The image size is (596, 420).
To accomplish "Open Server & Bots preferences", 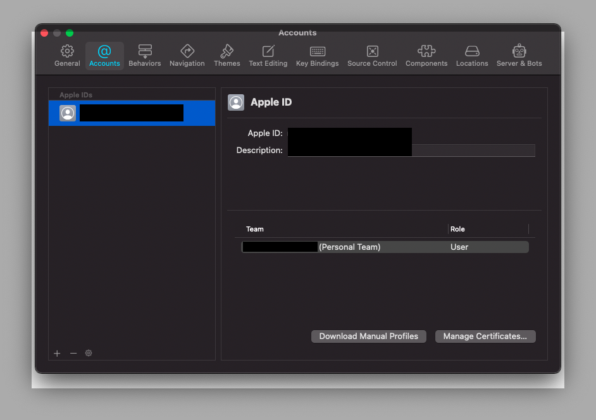I will [x=519, y=56].
